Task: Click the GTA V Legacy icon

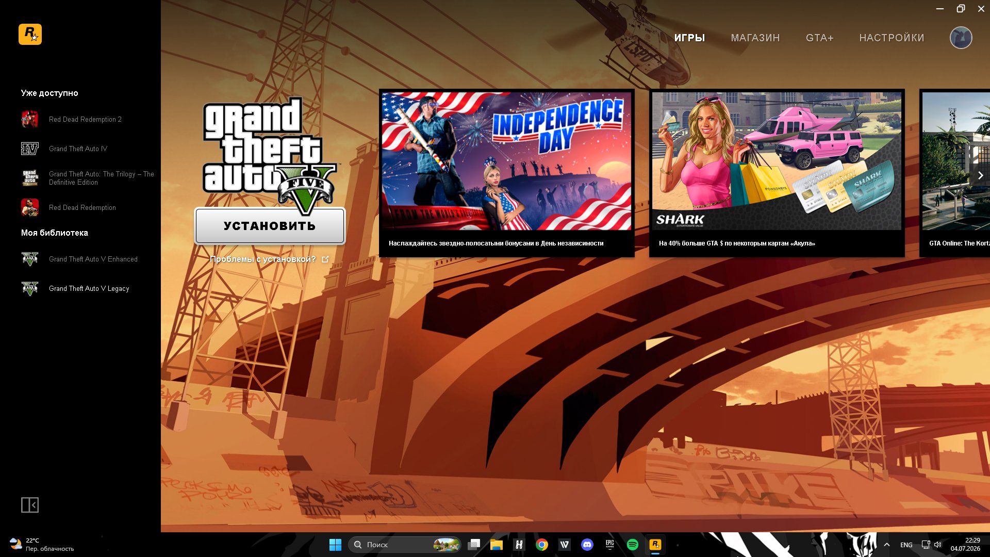Action: click(x=30, y=288)
